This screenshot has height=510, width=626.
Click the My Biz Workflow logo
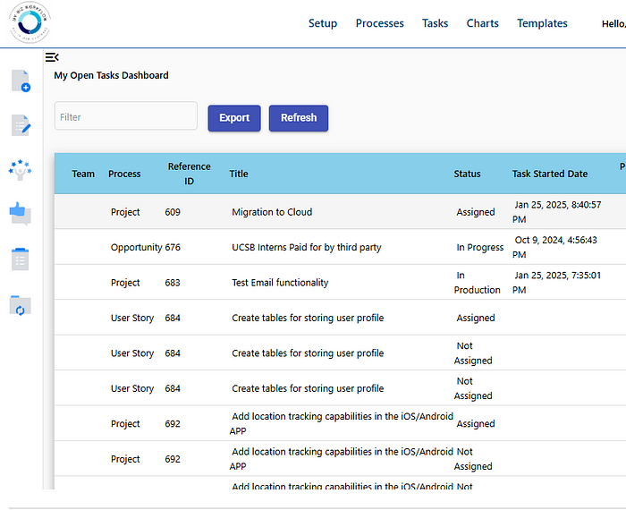tap(30, 22)
